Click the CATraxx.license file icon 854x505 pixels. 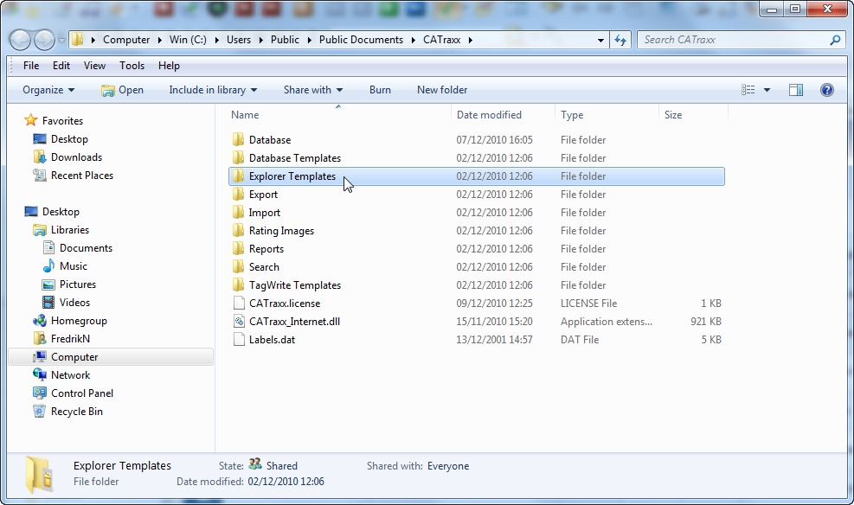tap(239, 304)
